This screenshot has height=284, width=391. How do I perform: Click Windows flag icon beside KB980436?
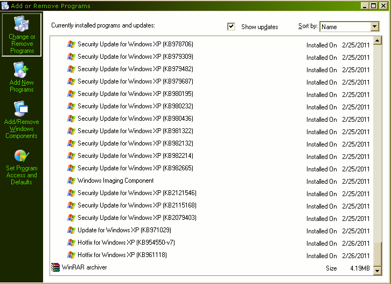pos(71,119)
